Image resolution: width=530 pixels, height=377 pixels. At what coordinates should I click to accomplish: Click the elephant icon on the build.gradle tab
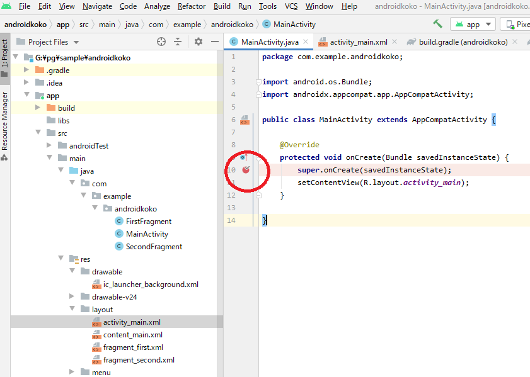coord(412,42)
